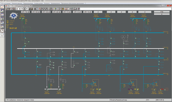The width and height of the screenshot is (172, 102).
Task: Switch to КРУ 10 кВ view
Action: (88, 12)
